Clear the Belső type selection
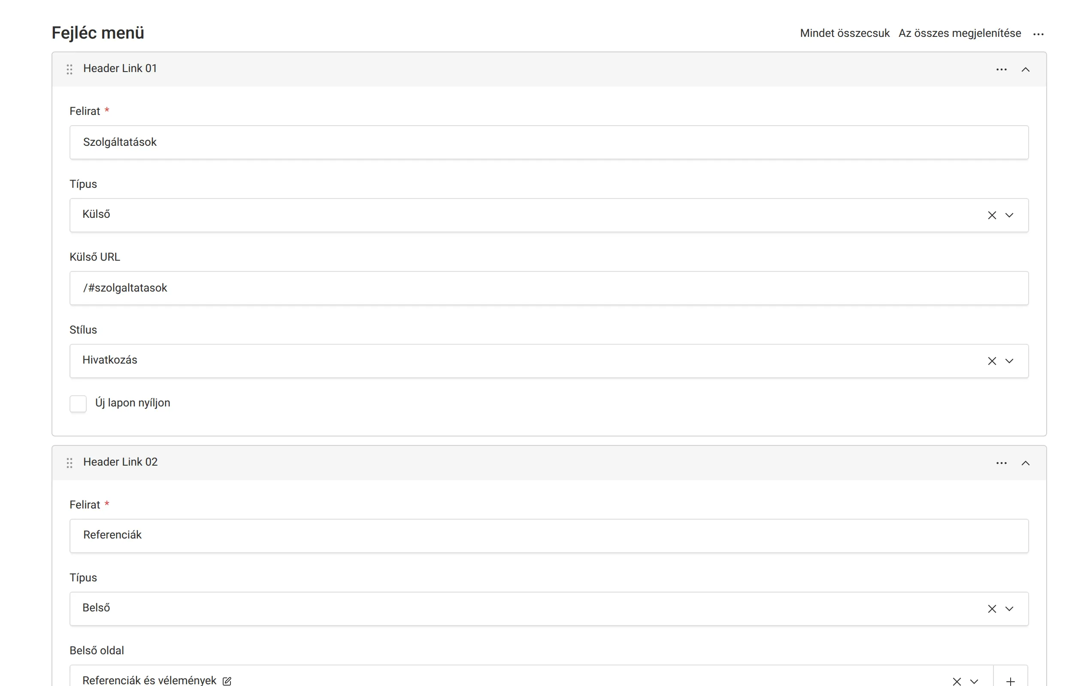 pyautogui.click(x=992, y=609)
